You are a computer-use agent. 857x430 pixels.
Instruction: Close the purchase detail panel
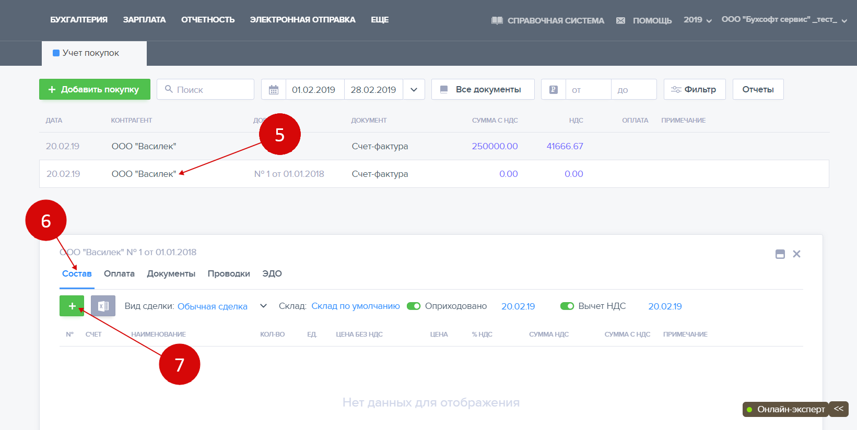click(796, 254)
